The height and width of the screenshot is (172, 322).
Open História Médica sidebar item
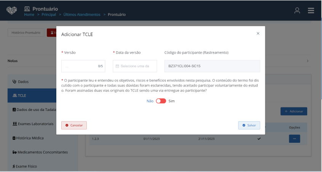(x=30, y=138)
